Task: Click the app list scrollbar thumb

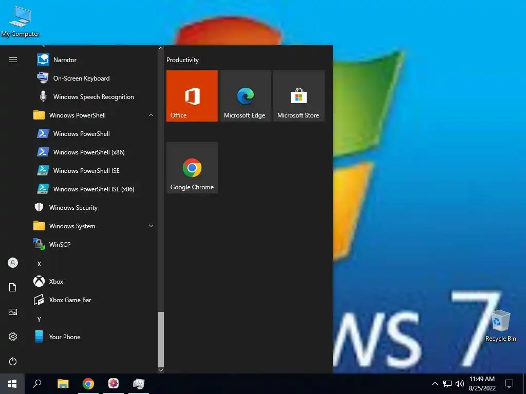Action: pyautogui.click(x=161, y=339)
